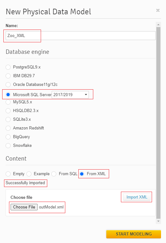Click the Name field containing Zoo_XML
The height and width of the screenshot is (243, 166).
(81, 36)
